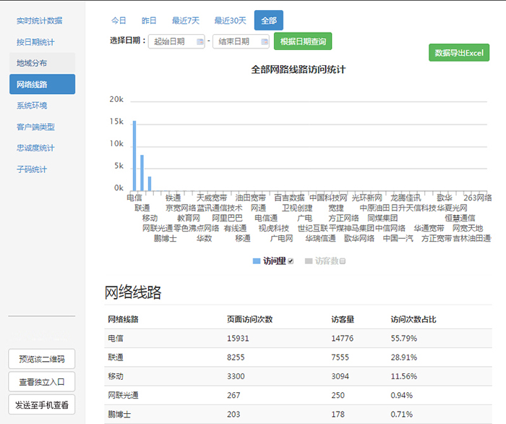Screen dimensions: 506x424
Task: Click the tallest 电信 chart bar
Action: [134, 155]
